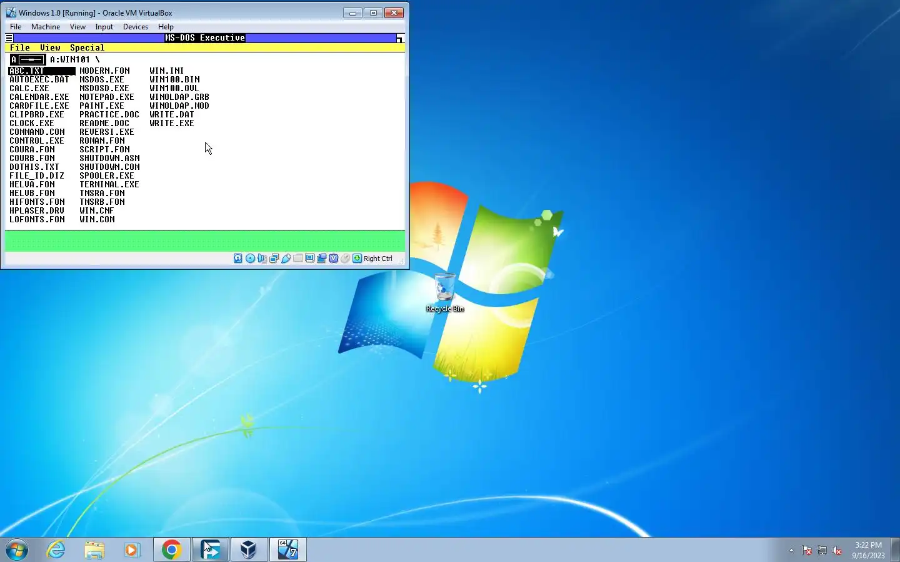Open the Windows Start orb
The width and height of the screenshot is (900, 562).
(17, 550)
